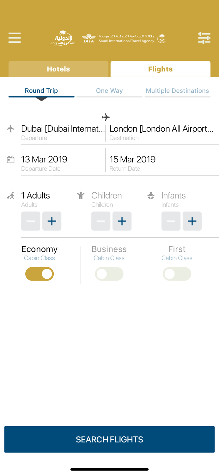Decrease the infants count

[171, 221]
